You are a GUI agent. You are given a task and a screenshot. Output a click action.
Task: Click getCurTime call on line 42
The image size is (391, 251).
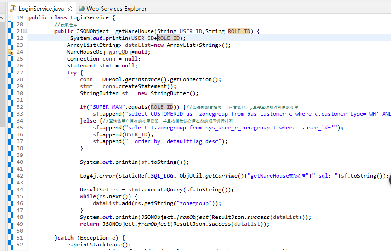pyautogui.click(x=221, y=176)
